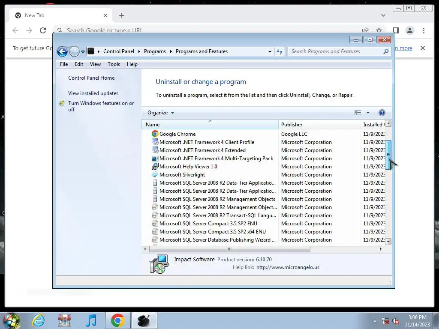
Task: Click the horizontal scrollbar thumb
Action: 230,249
